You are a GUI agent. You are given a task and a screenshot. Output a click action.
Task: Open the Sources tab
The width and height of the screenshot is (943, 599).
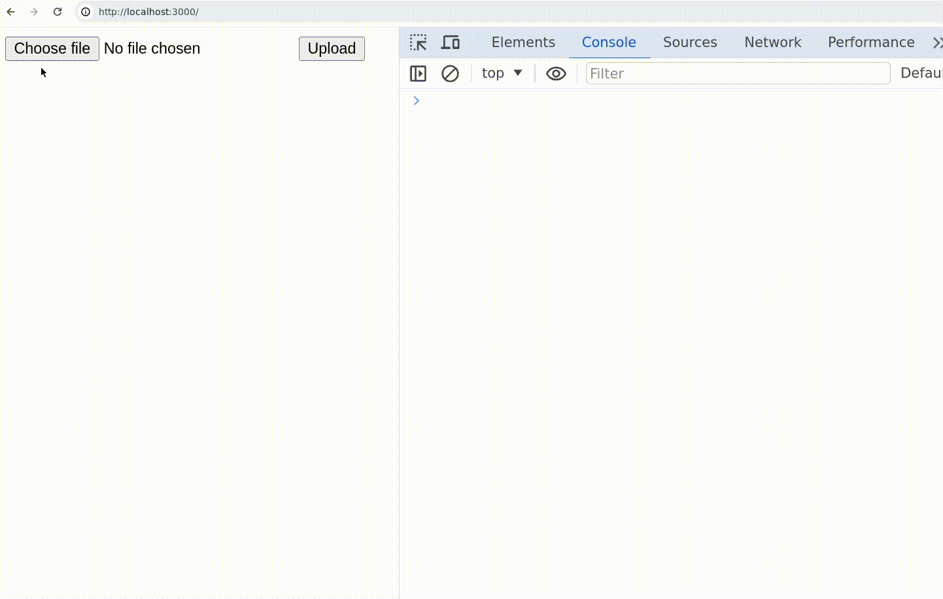click(690, 43)
